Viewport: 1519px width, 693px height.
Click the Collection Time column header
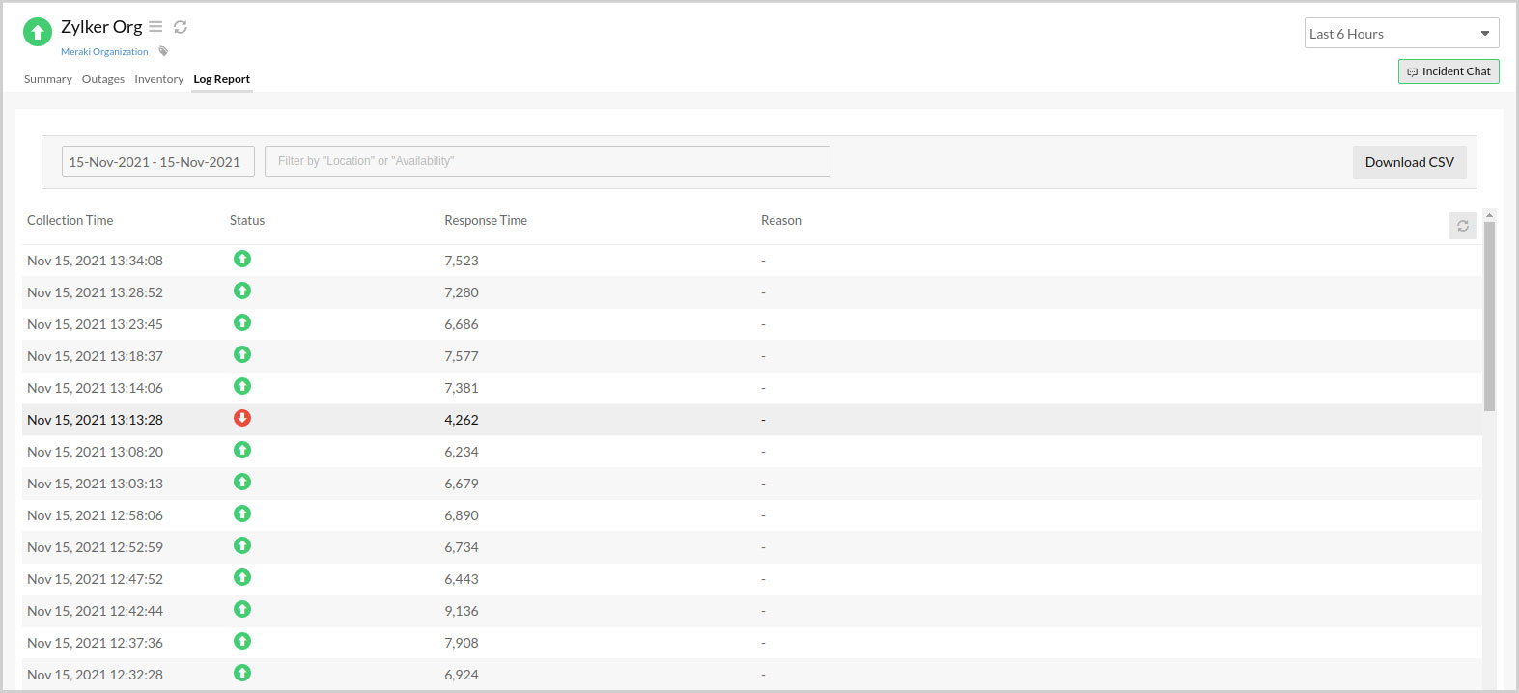coord(70,220)
